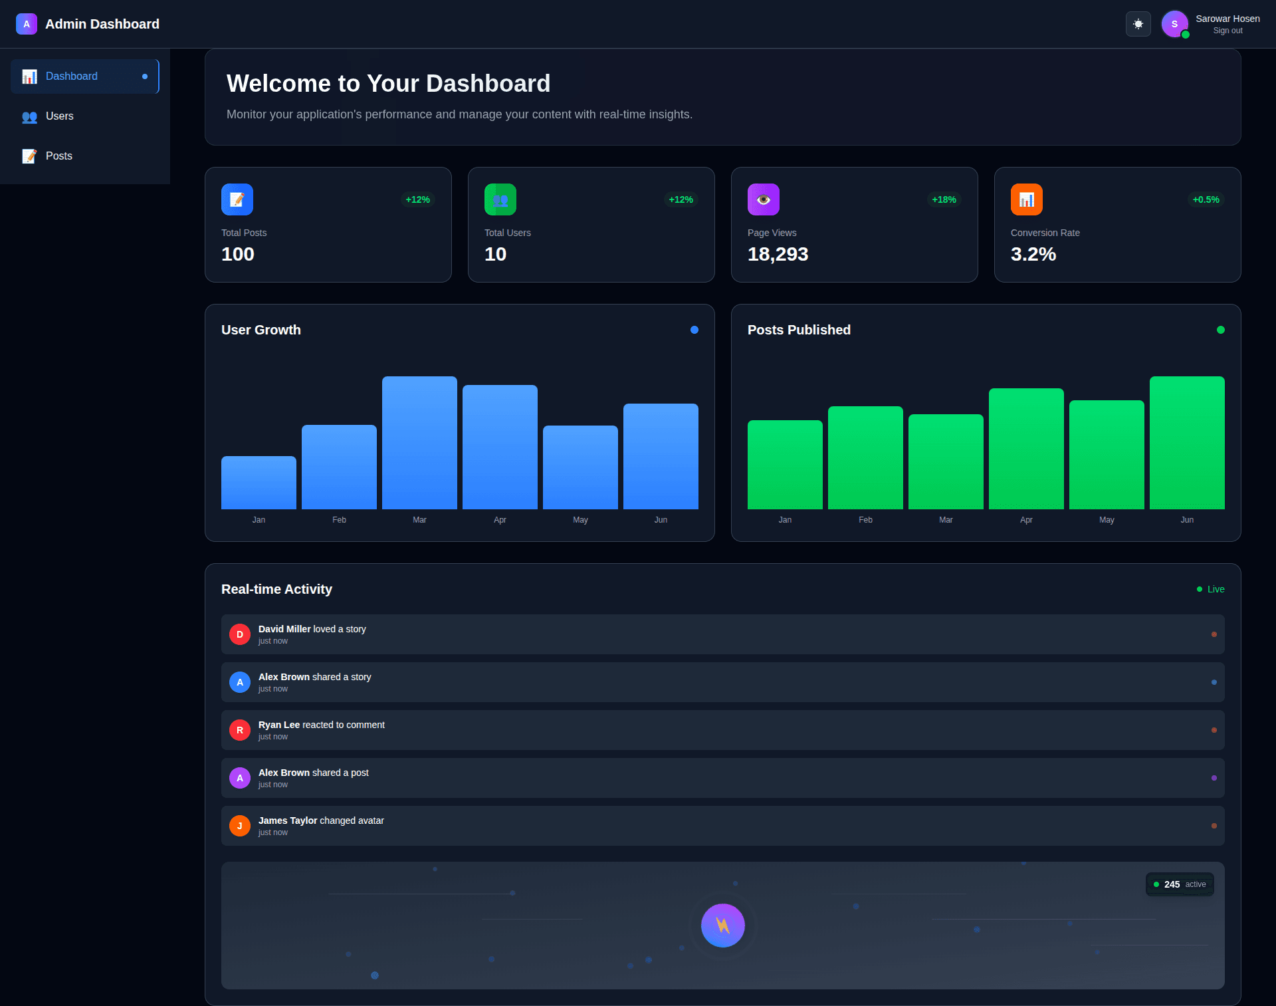Open the Dashboard sidebar item

click(x=84, y=76)
